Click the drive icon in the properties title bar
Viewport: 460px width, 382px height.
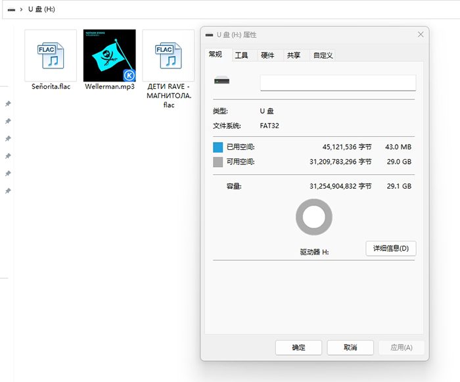(x=209, y=35)
